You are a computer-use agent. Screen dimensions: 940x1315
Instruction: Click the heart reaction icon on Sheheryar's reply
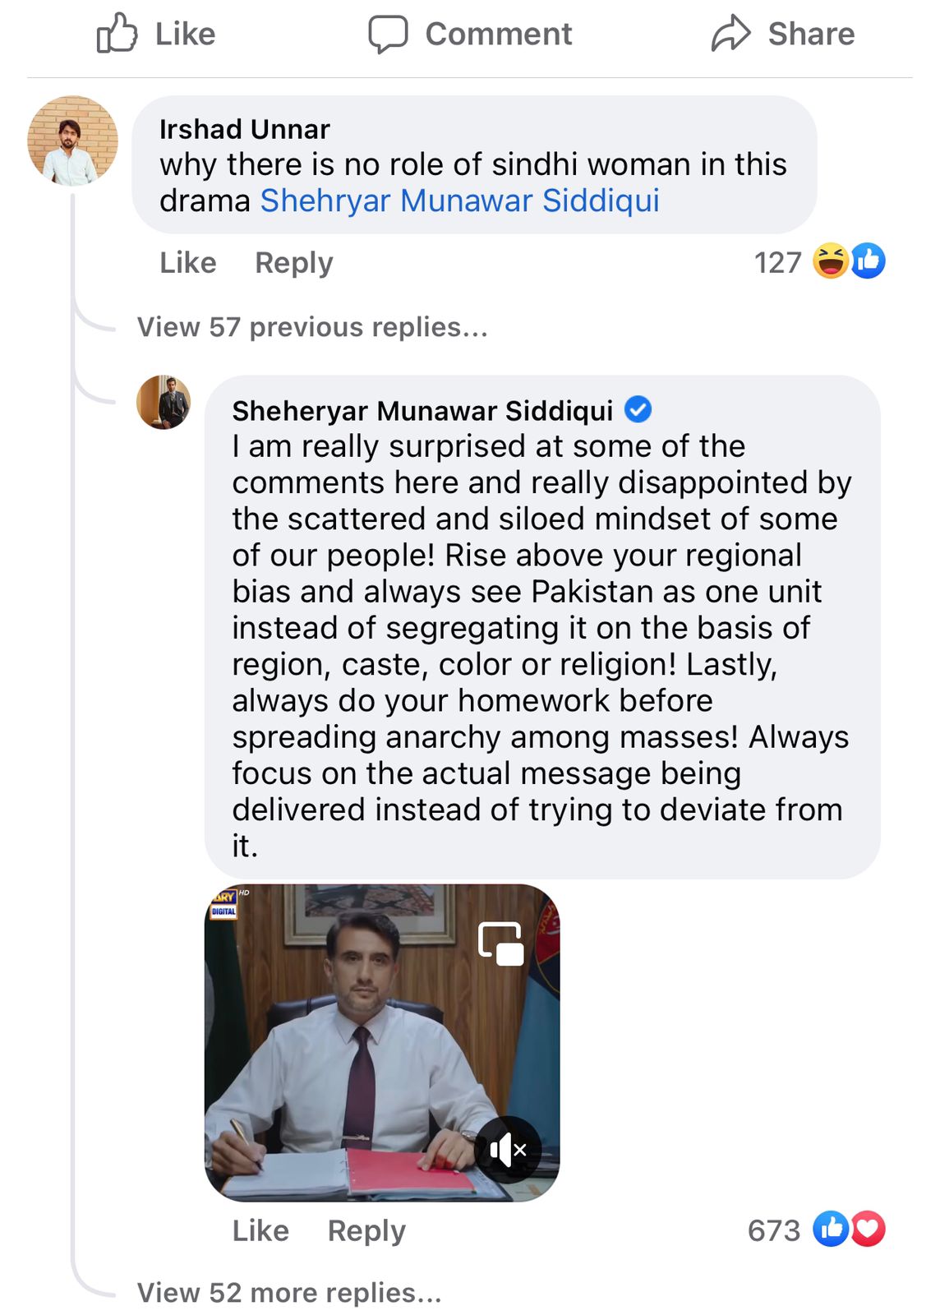(869, 1230)
